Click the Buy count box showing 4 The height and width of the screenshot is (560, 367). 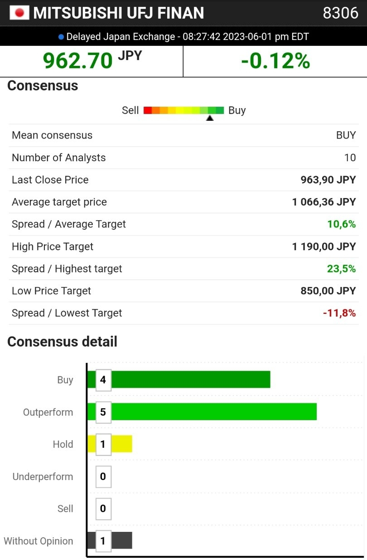(103, 379)
